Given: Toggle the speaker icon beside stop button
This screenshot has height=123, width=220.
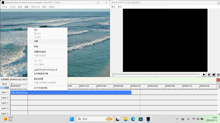Looking at the screenshot, I should pyautogui.click(x=218, y=75).
